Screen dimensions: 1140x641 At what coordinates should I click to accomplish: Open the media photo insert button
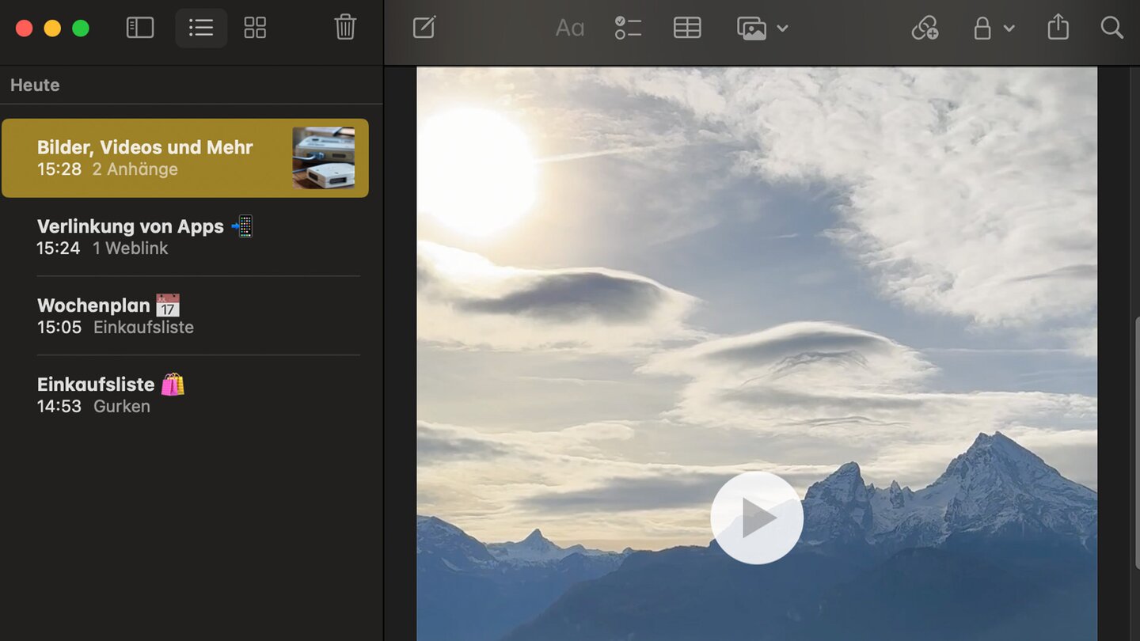[751, 28]
